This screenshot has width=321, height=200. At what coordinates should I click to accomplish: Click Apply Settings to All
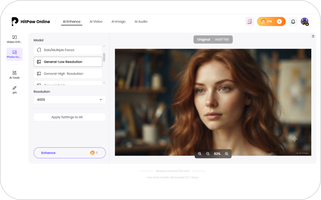click(x=70, y=117)
